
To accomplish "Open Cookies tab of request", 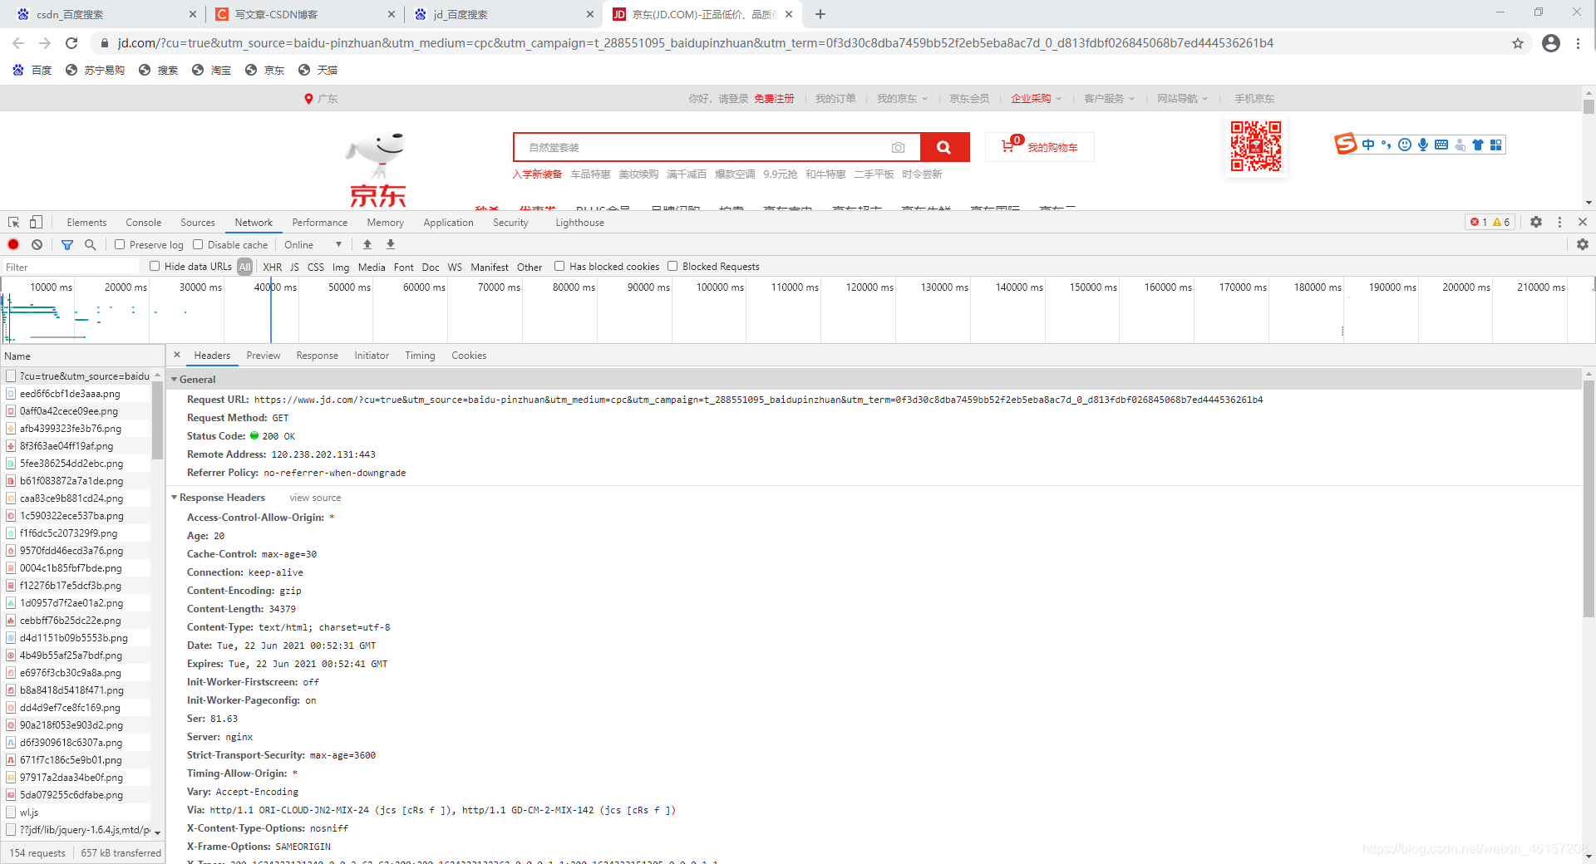I will pos(469,355).
